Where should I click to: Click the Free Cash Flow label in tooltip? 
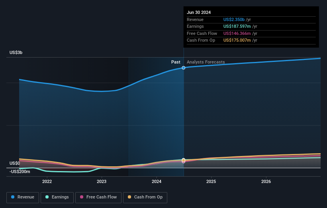click(202, 33)
